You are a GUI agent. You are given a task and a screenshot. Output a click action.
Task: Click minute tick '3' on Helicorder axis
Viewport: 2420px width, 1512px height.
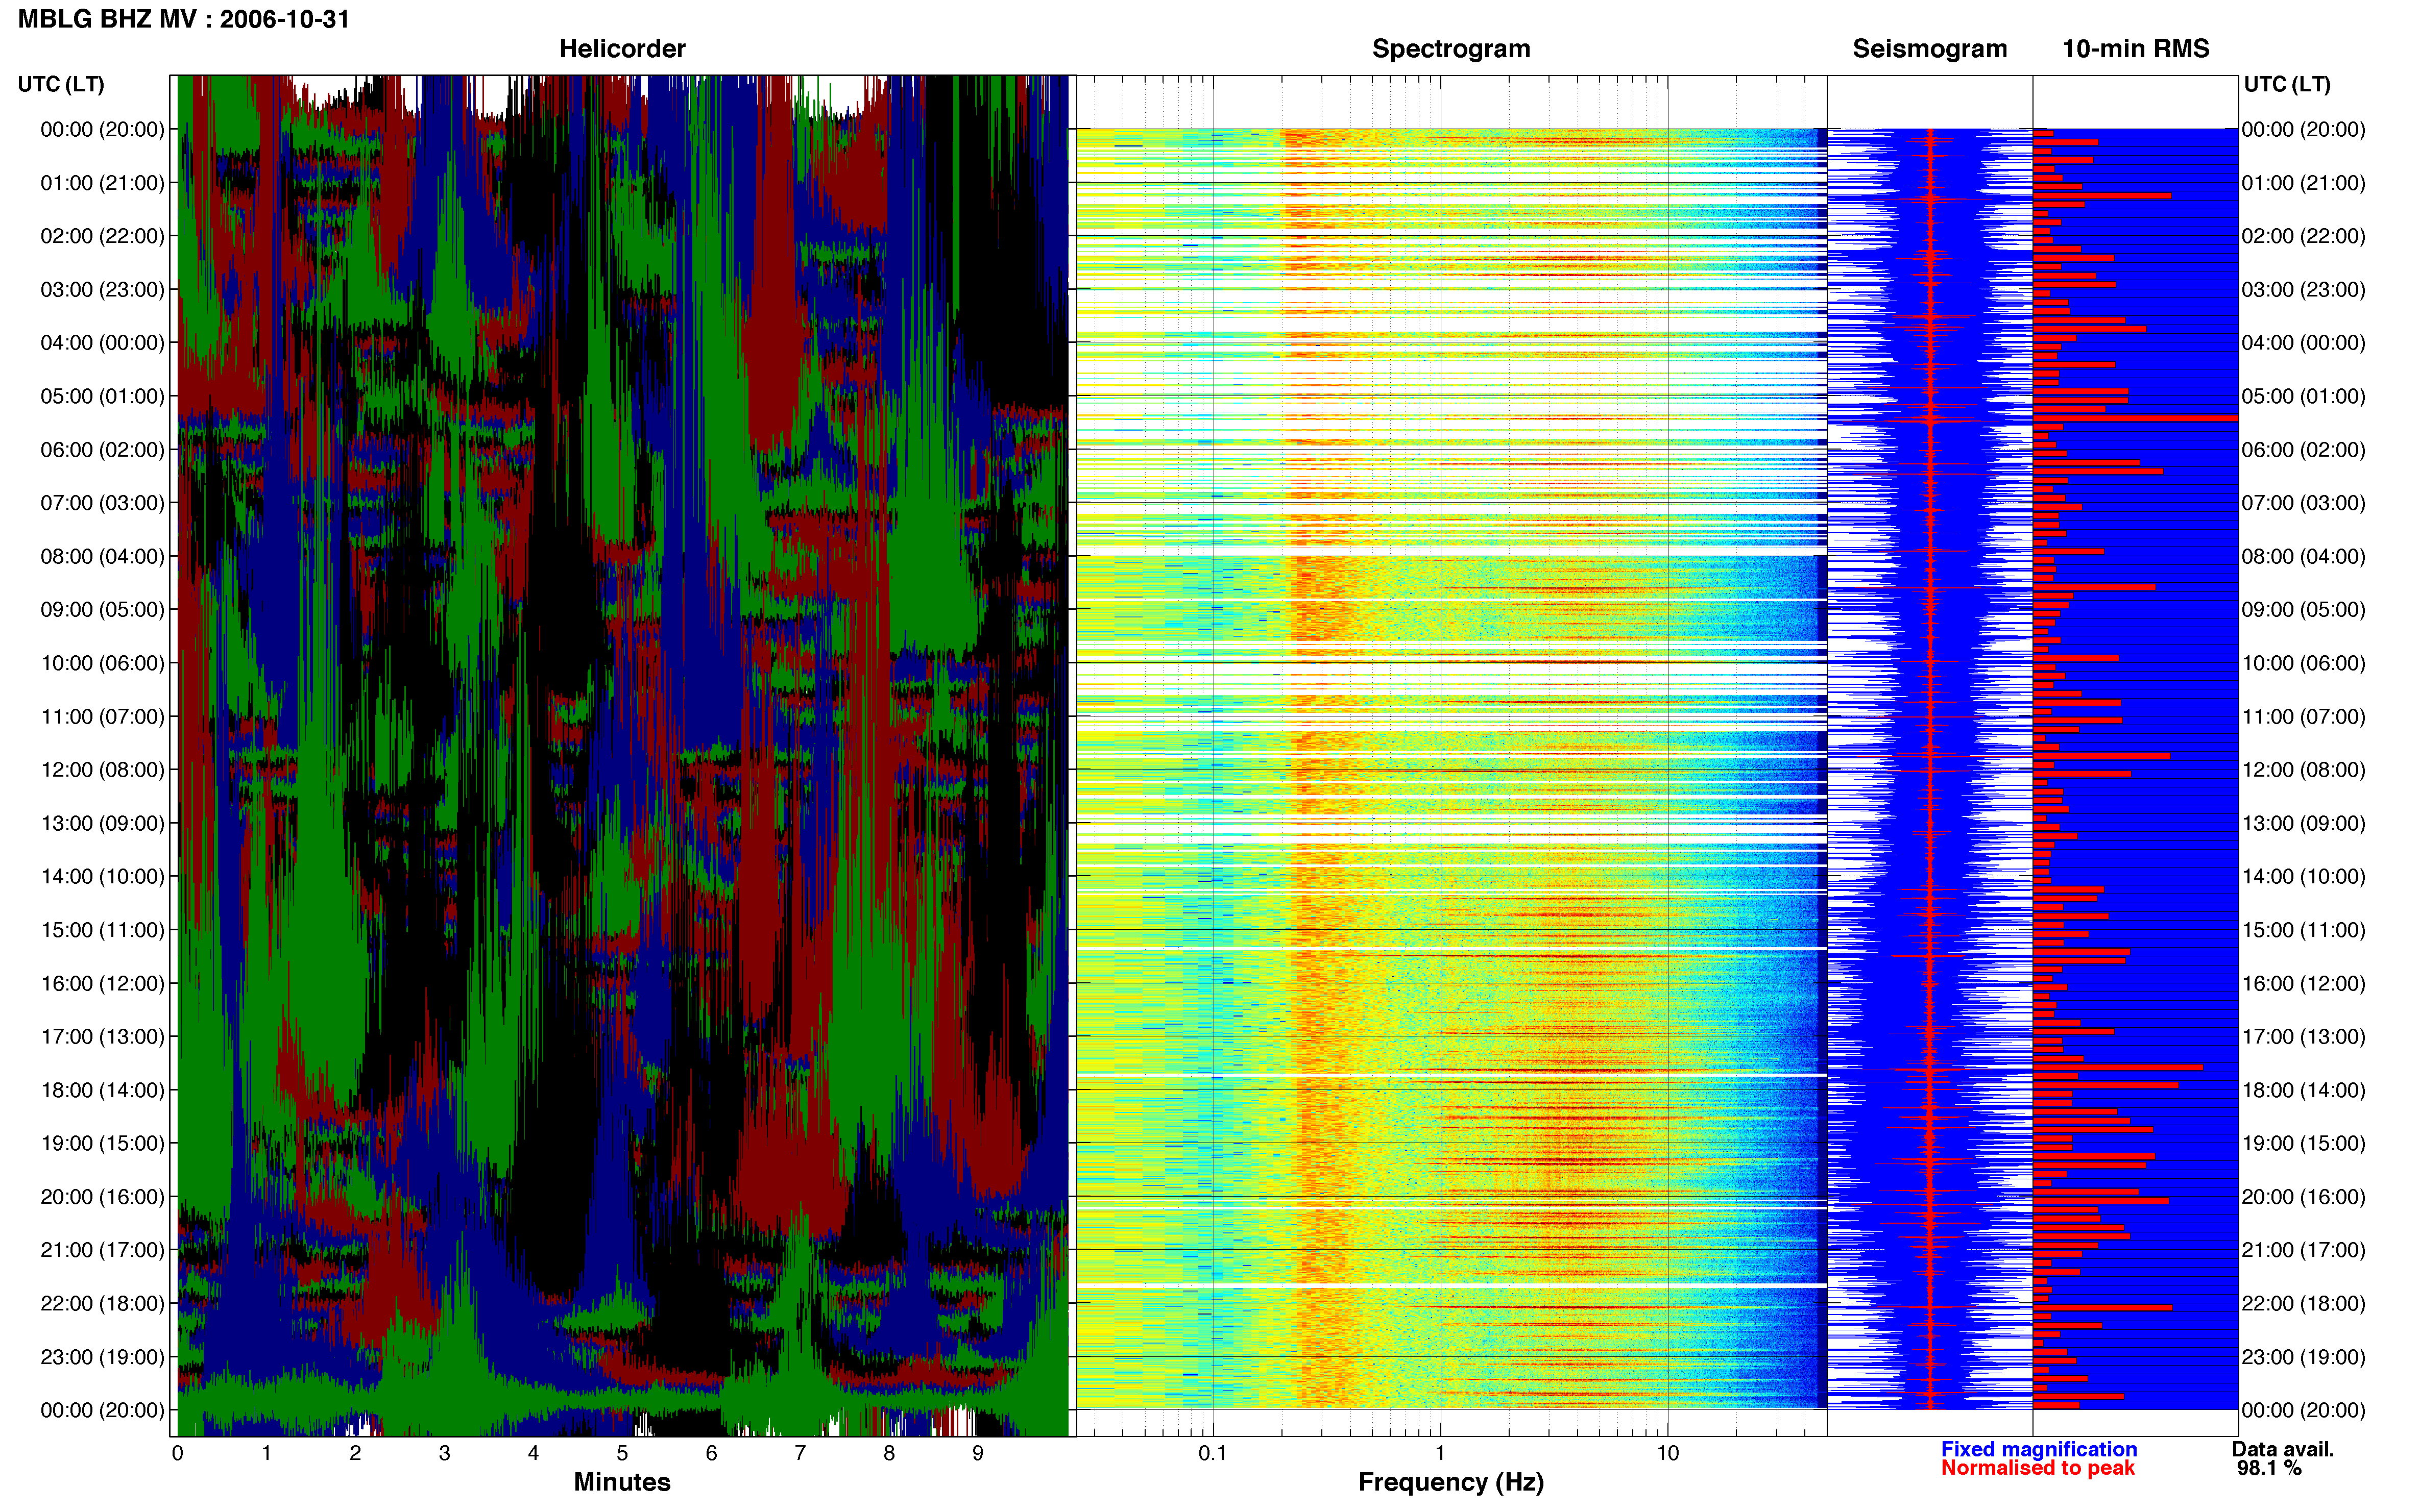click(444, 1453)
